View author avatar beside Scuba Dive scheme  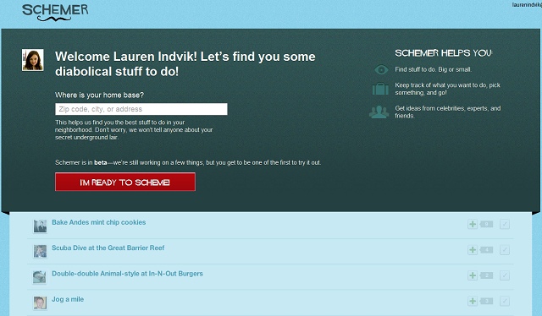pos(40,252)
